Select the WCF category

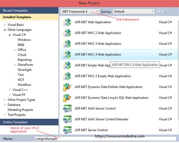tap(21, 80)
